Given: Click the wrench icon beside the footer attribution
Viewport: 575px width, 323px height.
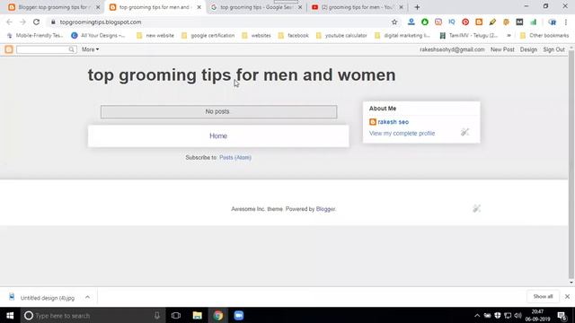Looking at the screenshot, I should tap(476, 208).
